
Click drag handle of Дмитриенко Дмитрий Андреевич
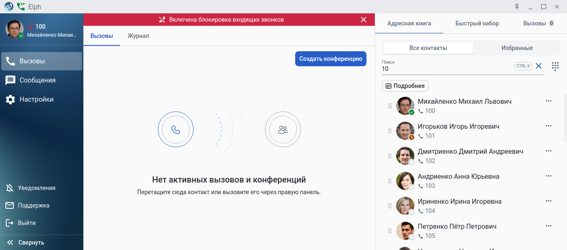coord(390,156)
